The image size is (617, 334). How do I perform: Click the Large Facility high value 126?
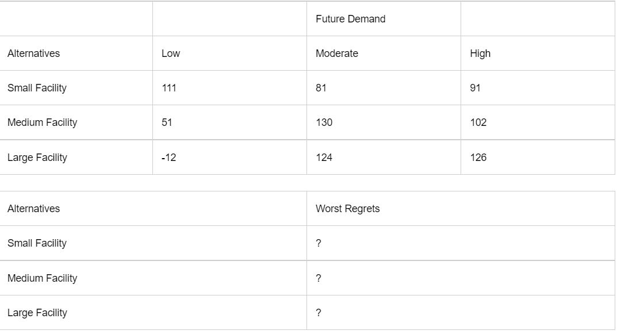coord(478,158)
